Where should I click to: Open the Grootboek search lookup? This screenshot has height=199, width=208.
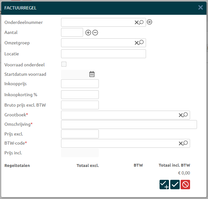click(185, 115)
